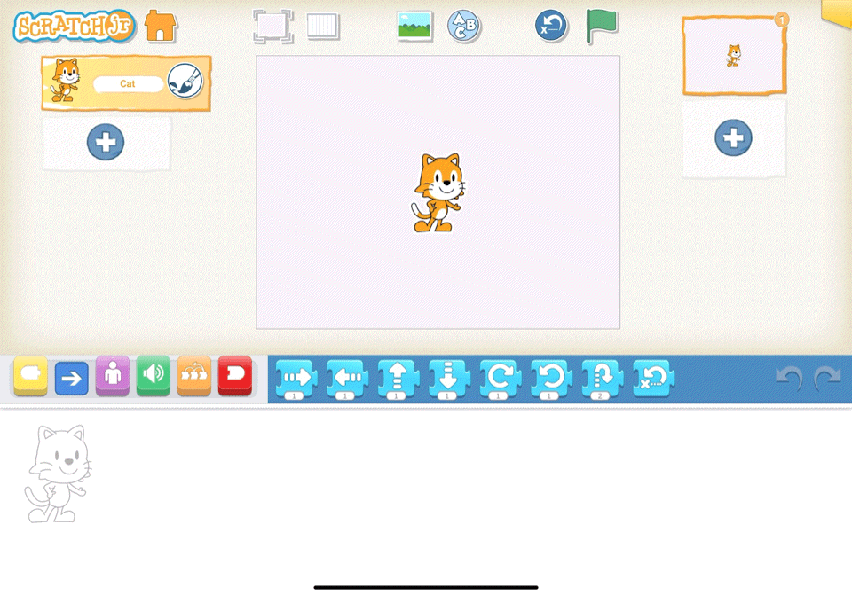The height and width of the screenshot is (595, 852).
Task: Undo the last action
Action: (x=789, y=377)
